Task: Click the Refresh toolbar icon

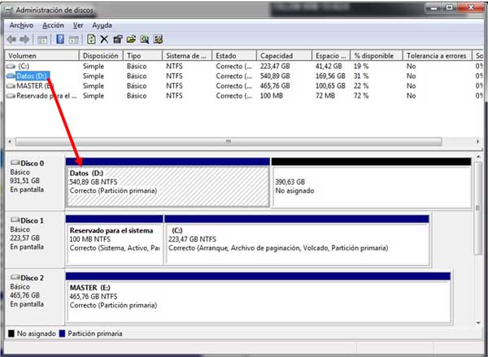Action: pos(91,39)
